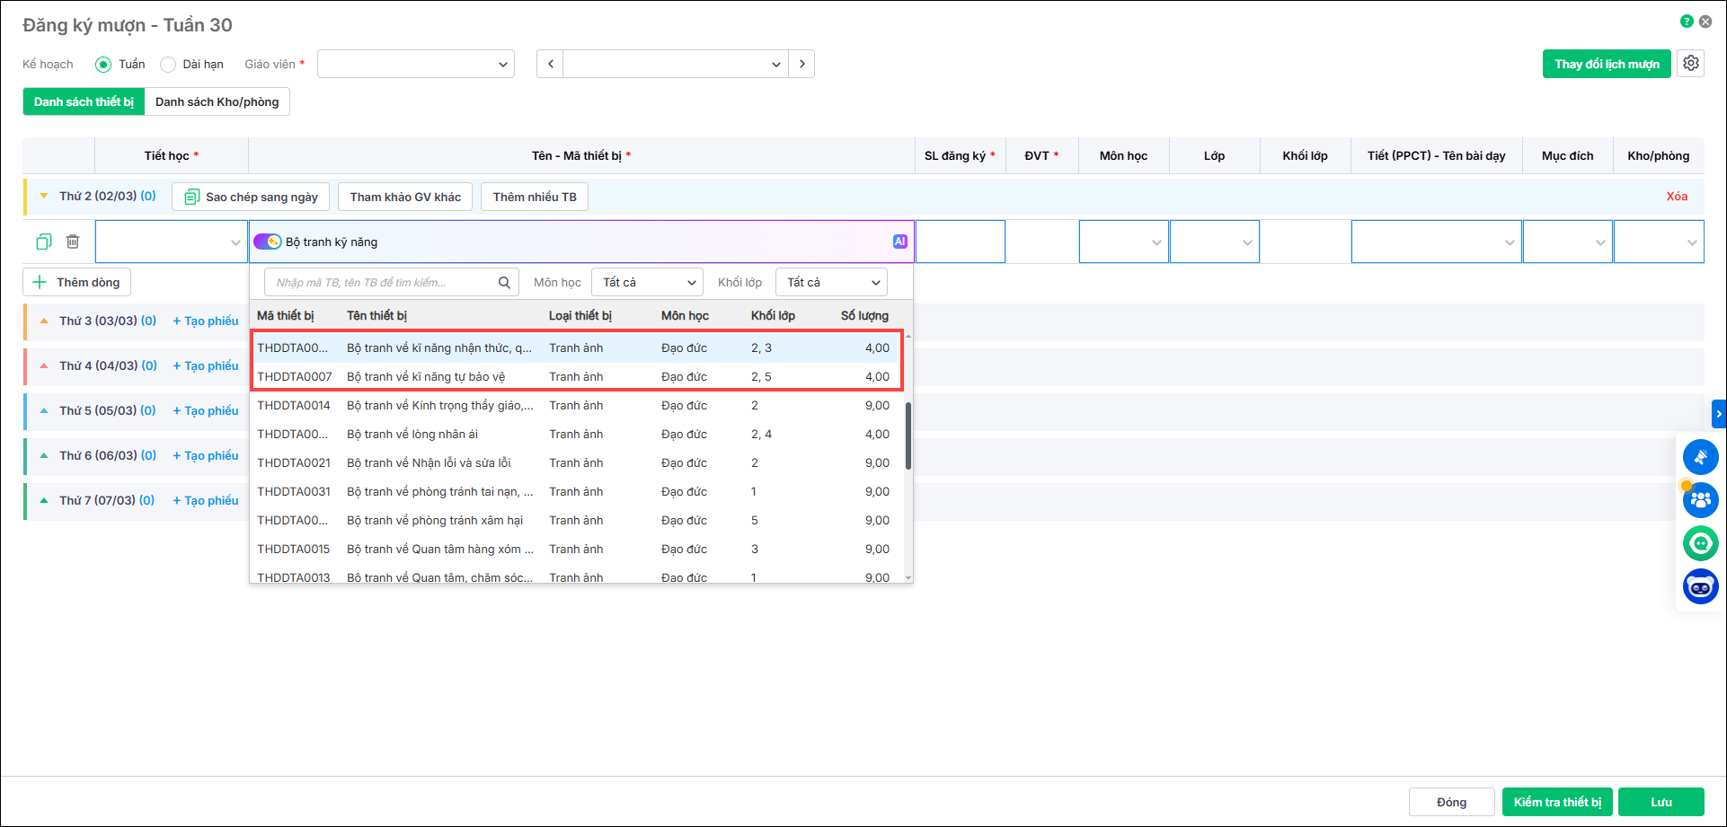Click the search magnifier icon

click(x=504, y=283)
